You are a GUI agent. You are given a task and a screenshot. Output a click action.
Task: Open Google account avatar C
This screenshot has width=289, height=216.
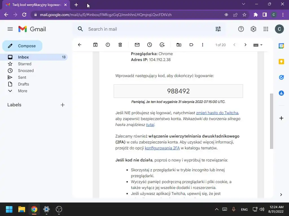pyautogui.click(x=279, y=29)
